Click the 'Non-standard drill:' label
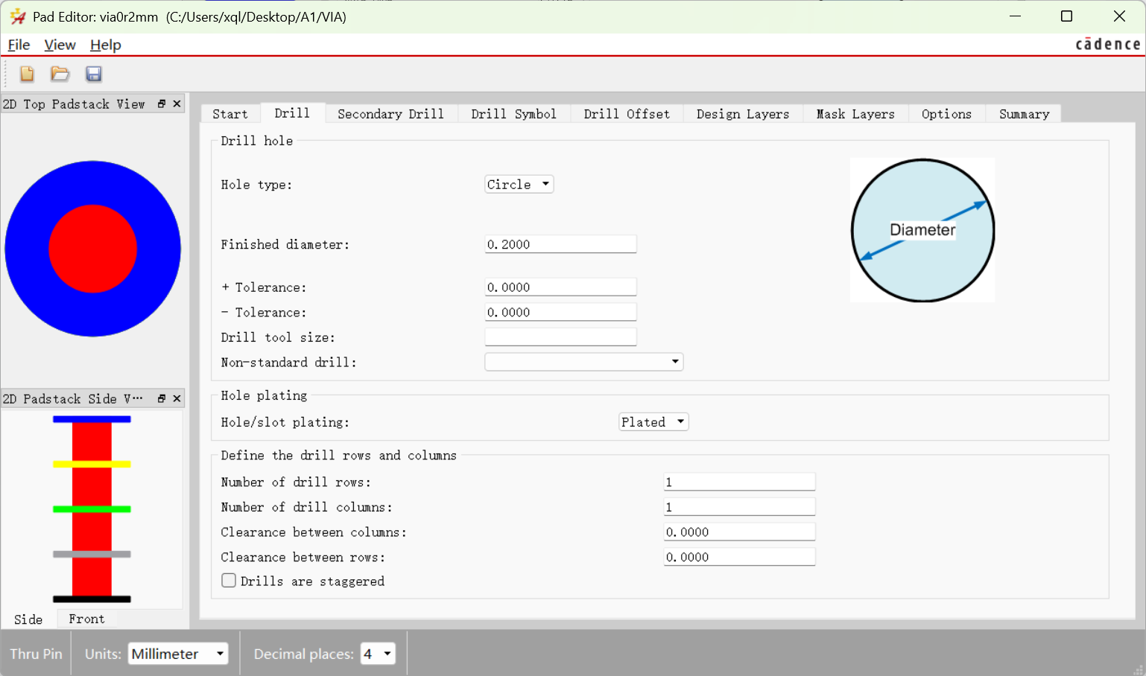Viewport: 1146px width, 676px height. click(x=288, y=362)
